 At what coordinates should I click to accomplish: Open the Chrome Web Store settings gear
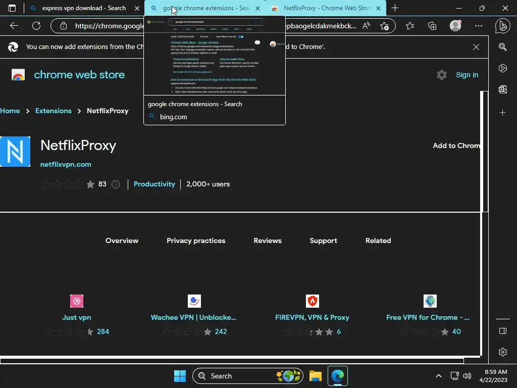(x=441, y=75)
